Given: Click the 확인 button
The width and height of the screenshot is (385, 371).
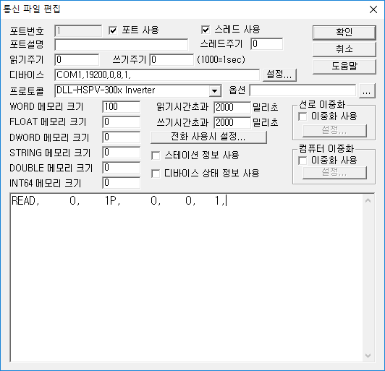Looking at the screenshot, I should click(344, 32).
